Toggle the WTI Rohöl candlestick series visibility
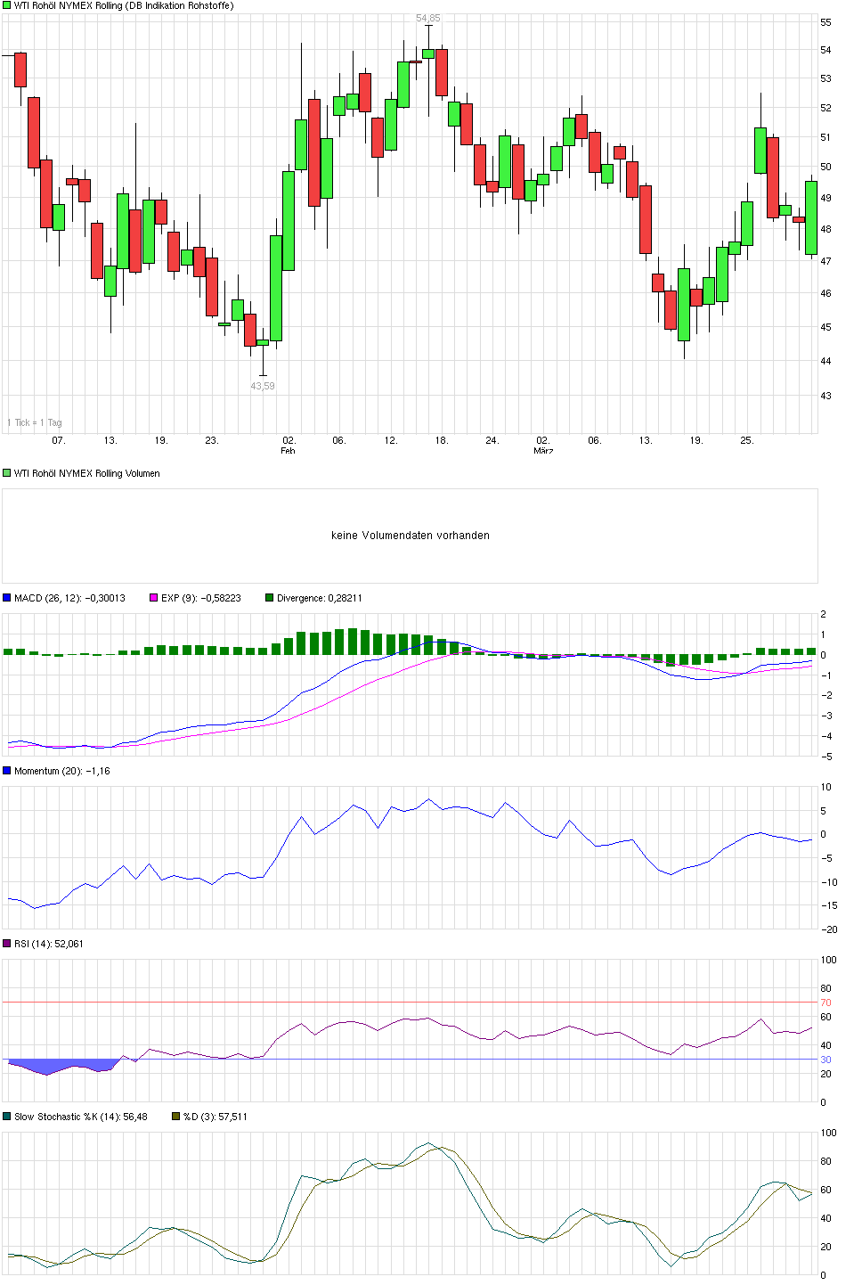This screenshot has width=862, height=1285. tap(6, 6)
